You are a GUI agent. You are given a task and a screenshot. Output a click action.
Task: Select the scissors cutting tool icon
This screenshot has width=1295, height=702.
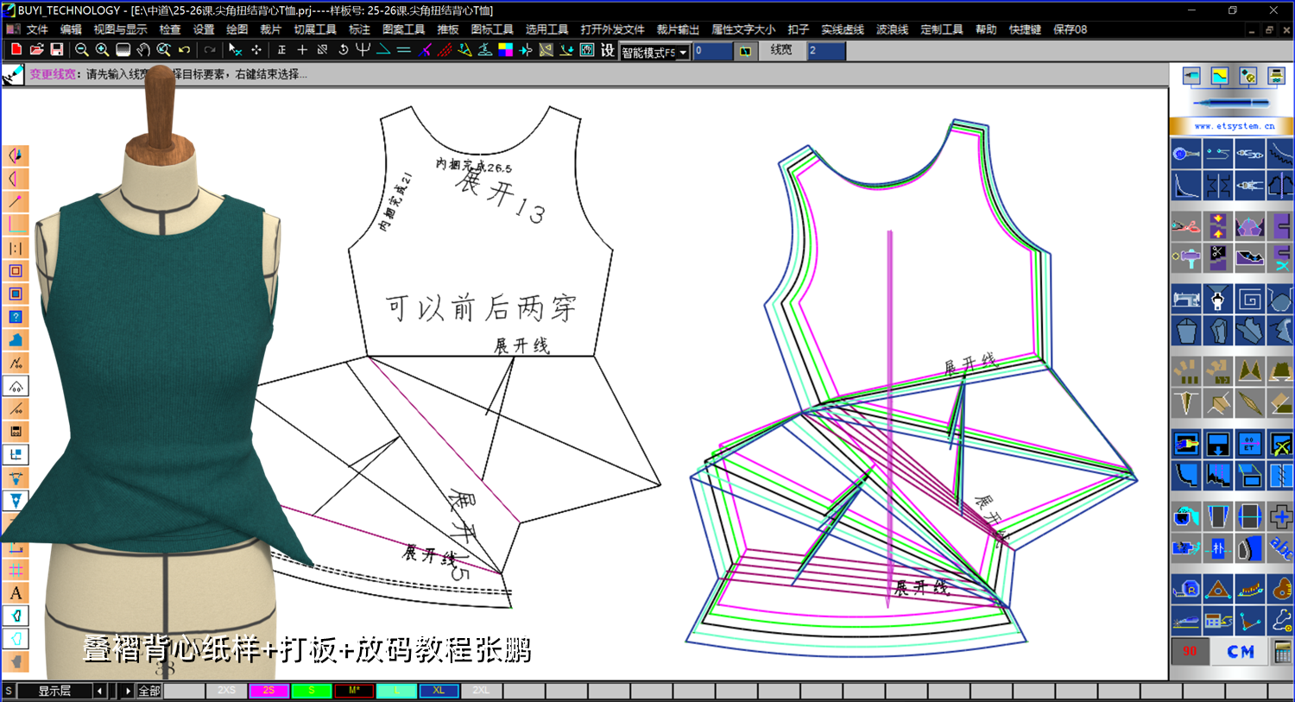(x=1186, y=227)
